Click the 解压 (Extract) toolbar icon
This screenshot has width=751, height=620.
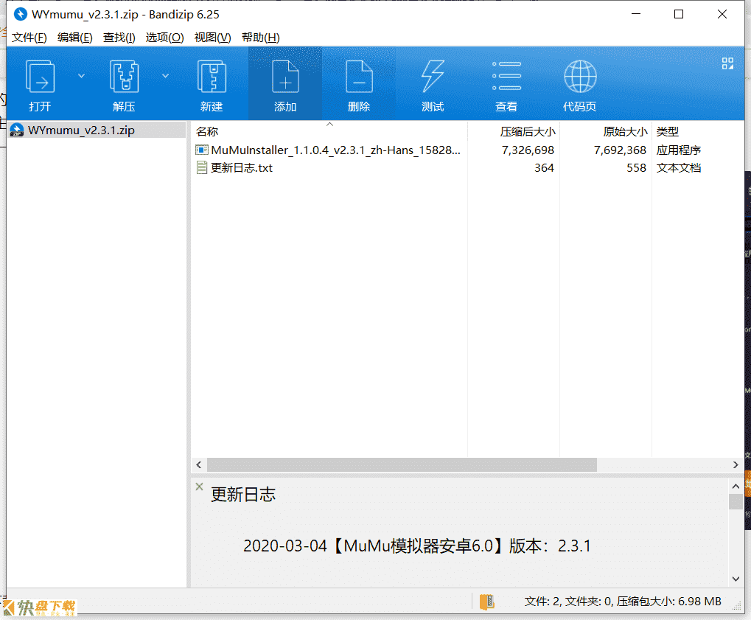point(124,76)
